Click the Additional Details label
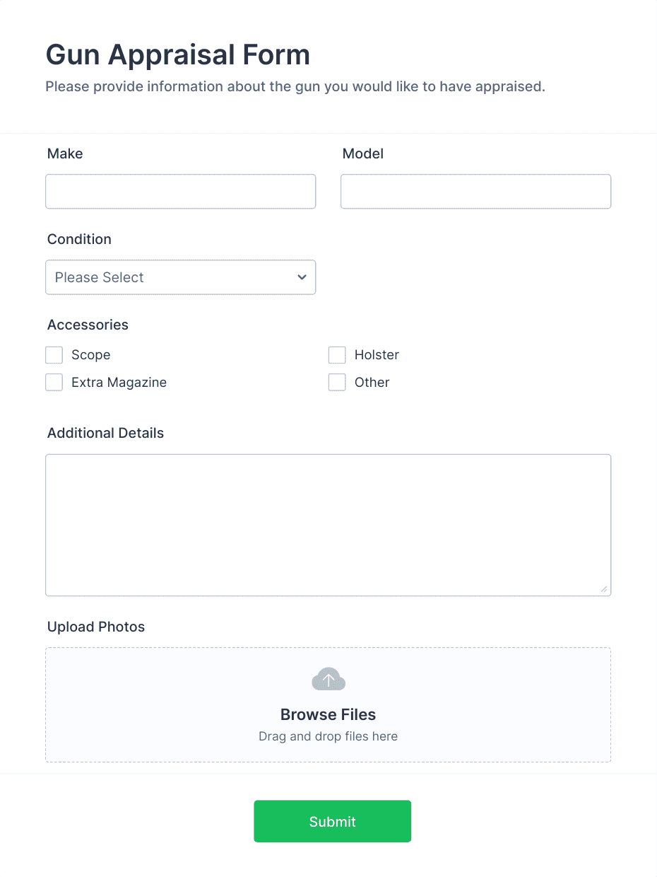657x877 pixels. click(x=105, y=433)
